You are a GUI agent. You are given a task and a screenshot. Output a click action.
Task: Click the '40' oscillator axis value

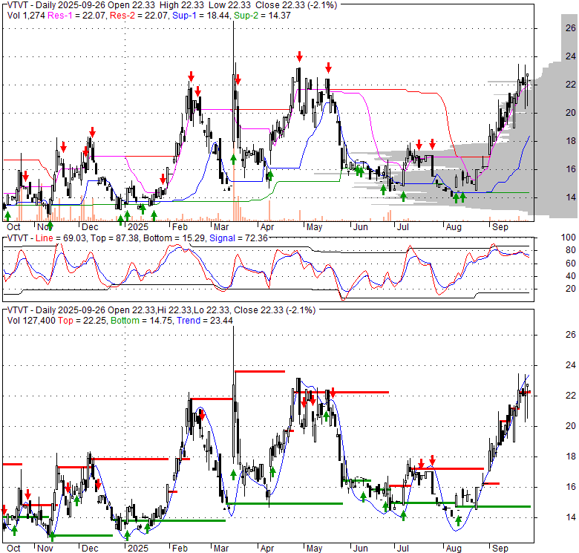(x=571, y=276)
